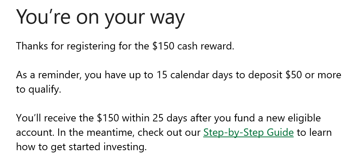The image size is (353, 162).
Task: Click the "to learn" text after the link
Action: point(314,132)
